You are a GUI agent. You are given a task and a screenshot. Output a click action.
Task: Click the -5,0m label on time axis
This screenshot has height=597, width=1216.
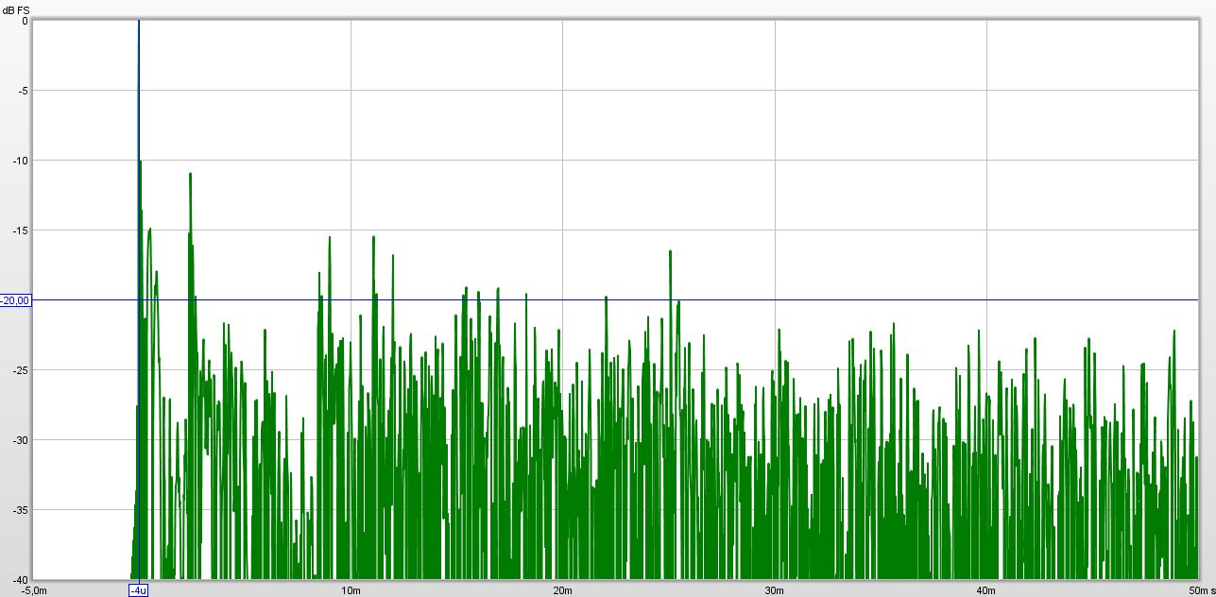pyautogui.click(x=33, y=590)
